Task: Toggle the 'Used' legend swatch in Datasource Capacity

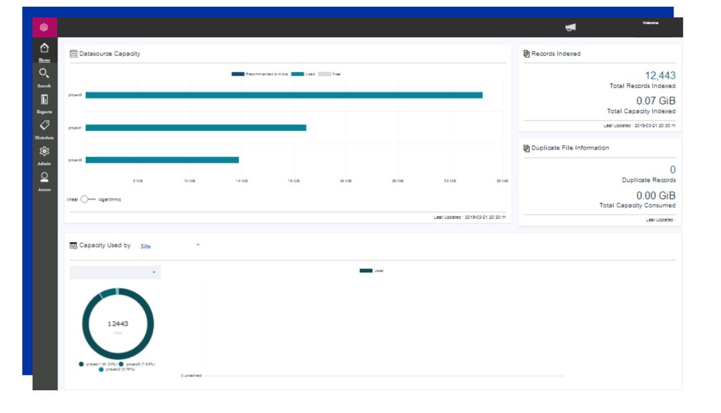Action: (297, 74)
